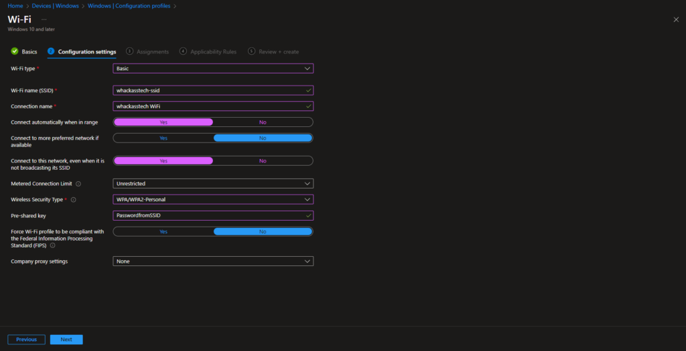Set Connect automatically when in range to Yes
686x351 pixels.
(x=163, y=122)
